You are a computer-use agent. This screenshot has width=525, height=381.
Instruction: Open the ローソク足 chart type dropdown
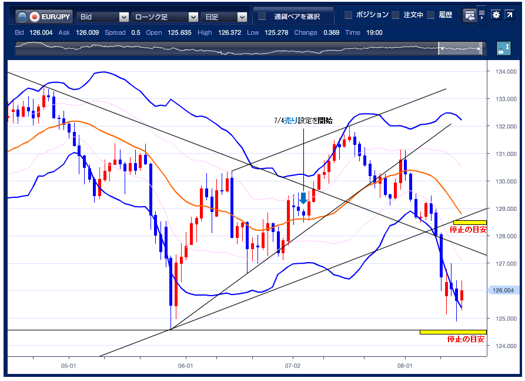[x=165, y=16]
